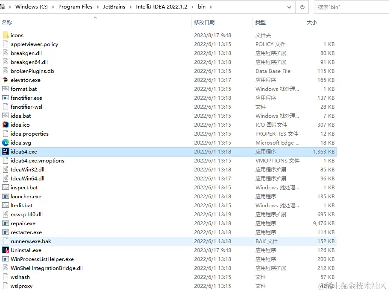Image resolution: width=389 pixels, height=293 pixels.
Task: Select wslhash file name
Action: click(20, 277)
